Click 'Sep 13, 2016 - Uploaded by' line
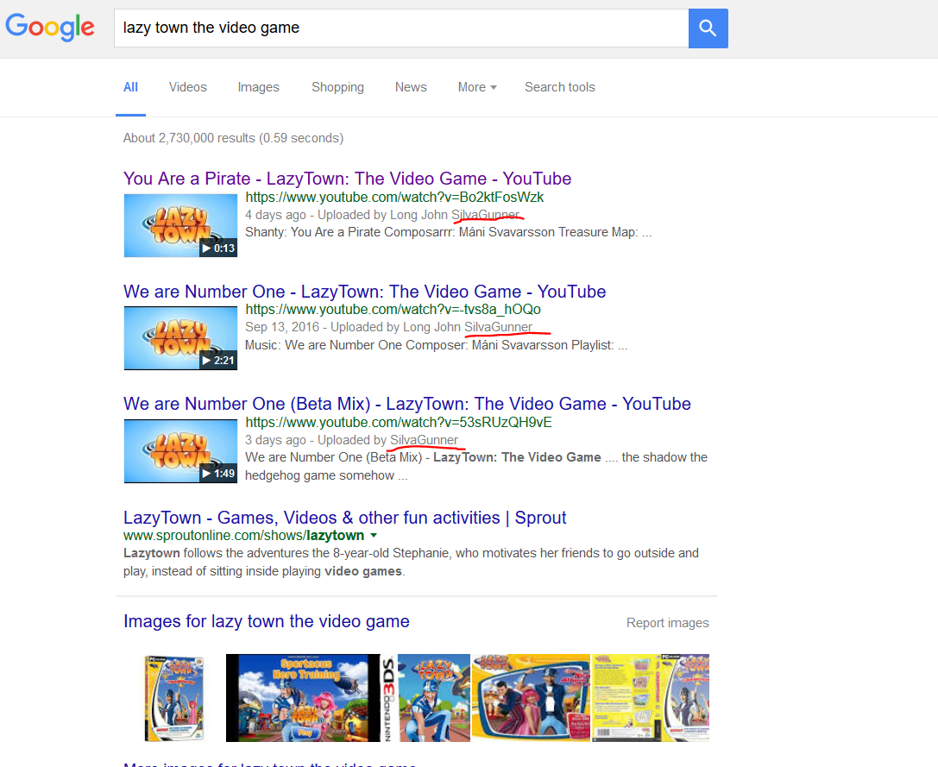938x767 pixels. point(389,327)
